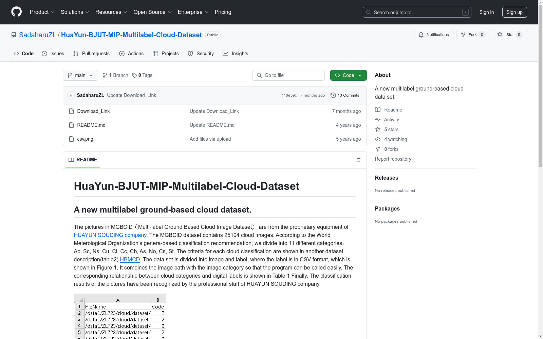The height and width of the screenshot is (339, 543).
Task: Click the file icon beside csv.png
Action: click(x=71, y=139)
